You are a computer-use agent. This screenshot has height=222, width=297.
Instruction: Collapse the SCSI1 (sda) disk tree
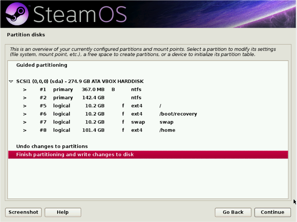(11, 81)
